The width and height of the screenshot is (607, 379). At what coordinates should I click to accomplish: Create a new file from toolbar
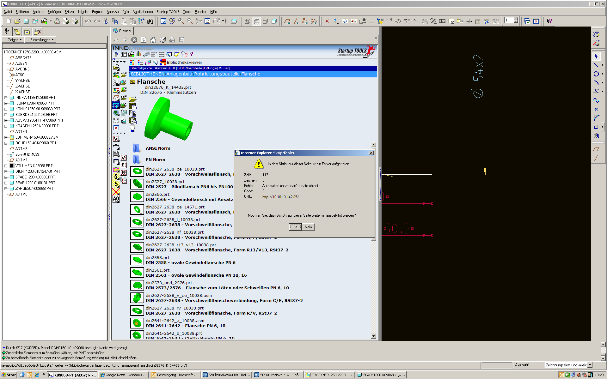click(x=9, y=21)
